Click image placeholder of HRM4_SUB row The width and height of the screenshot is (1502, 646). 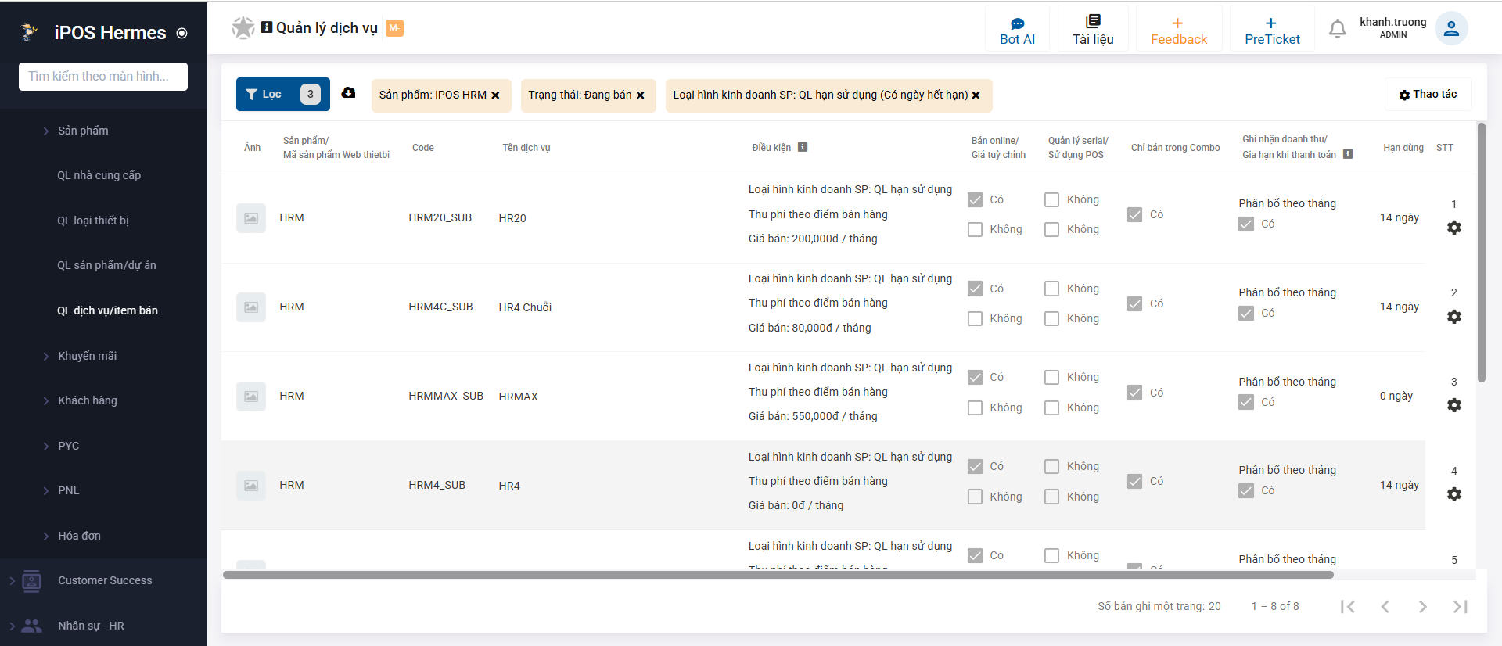point(251,486)
